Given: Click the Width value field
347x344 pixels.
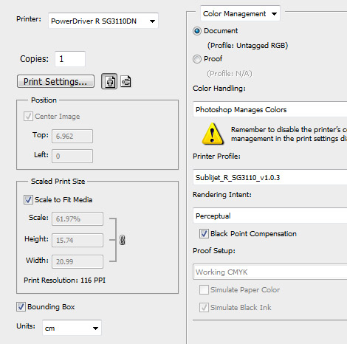Looking at the screenshot, I should coord(78,261).
